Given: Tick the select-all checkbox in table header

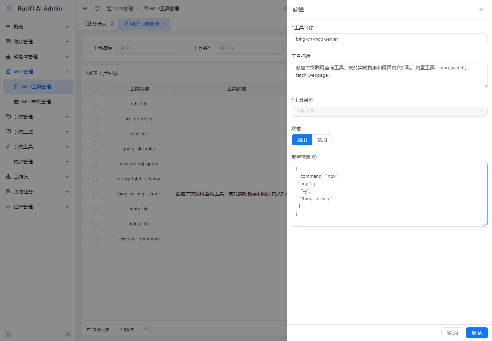Looking at the screenshot, I should click(x=95, y=89).
